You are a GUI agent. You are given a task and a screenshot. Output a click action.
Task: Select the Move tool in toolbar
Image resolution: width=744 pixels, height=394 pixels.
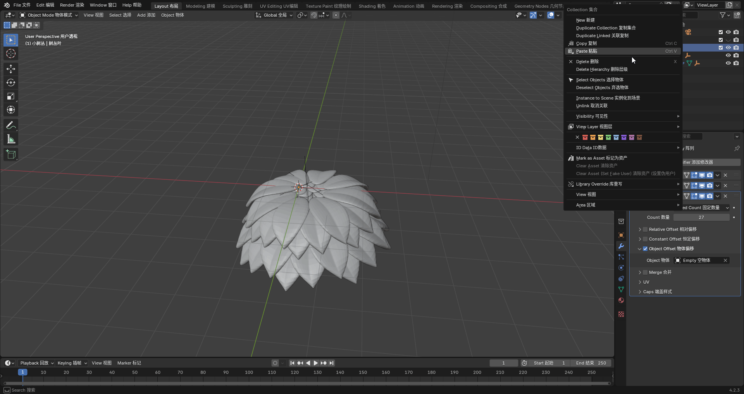(11, 69)
